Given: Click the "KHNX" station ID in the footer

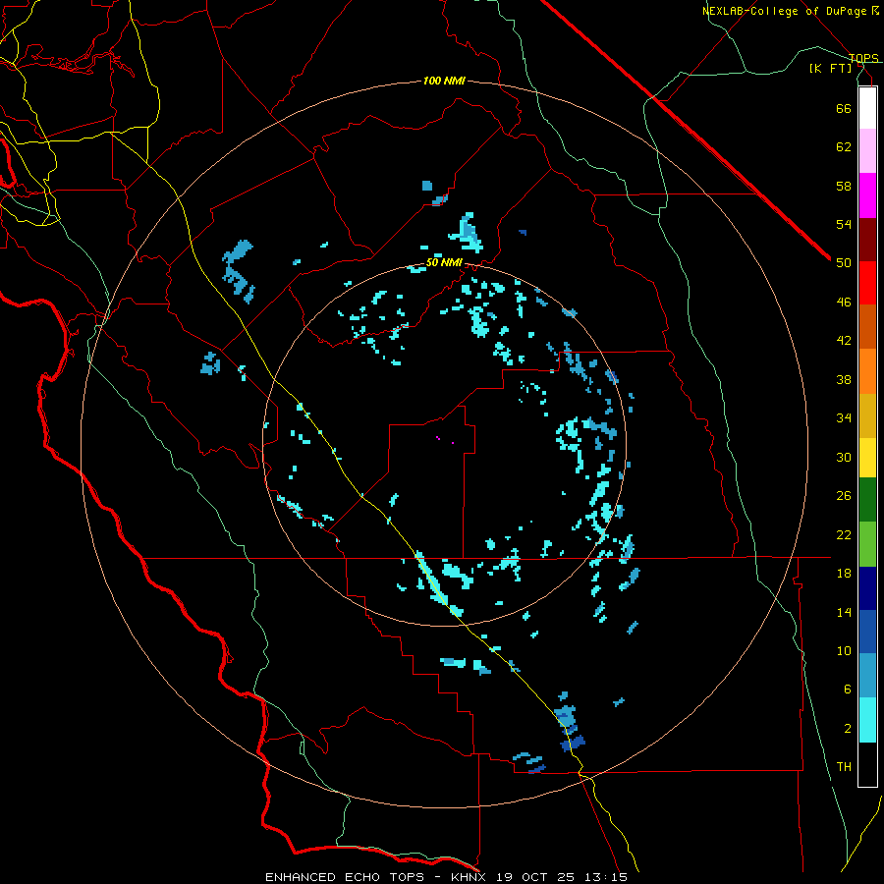Looking at the screenshot, I should tap(470, 877).
